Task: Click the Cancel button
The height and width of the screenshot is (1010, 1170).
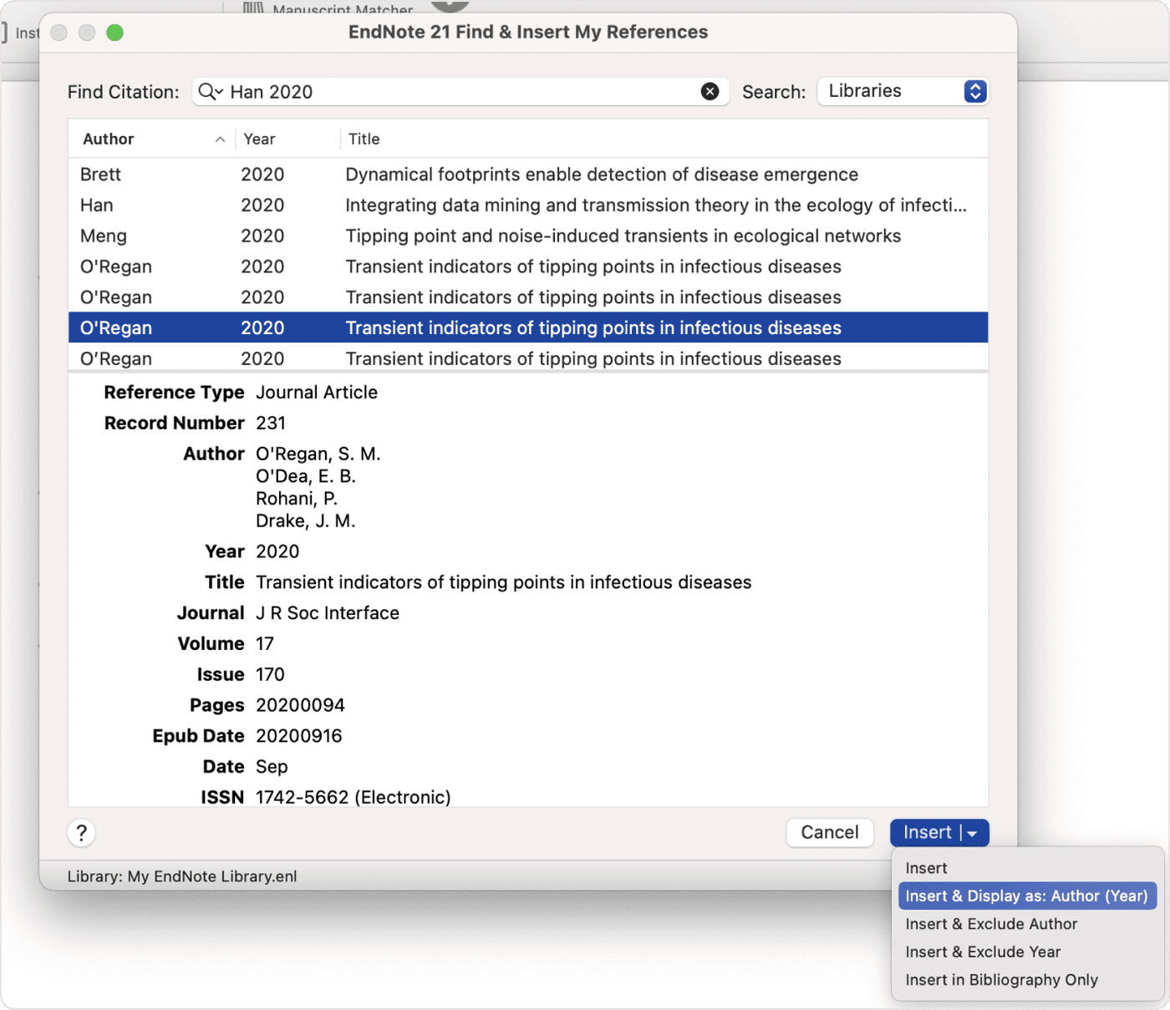Action: 829,832
